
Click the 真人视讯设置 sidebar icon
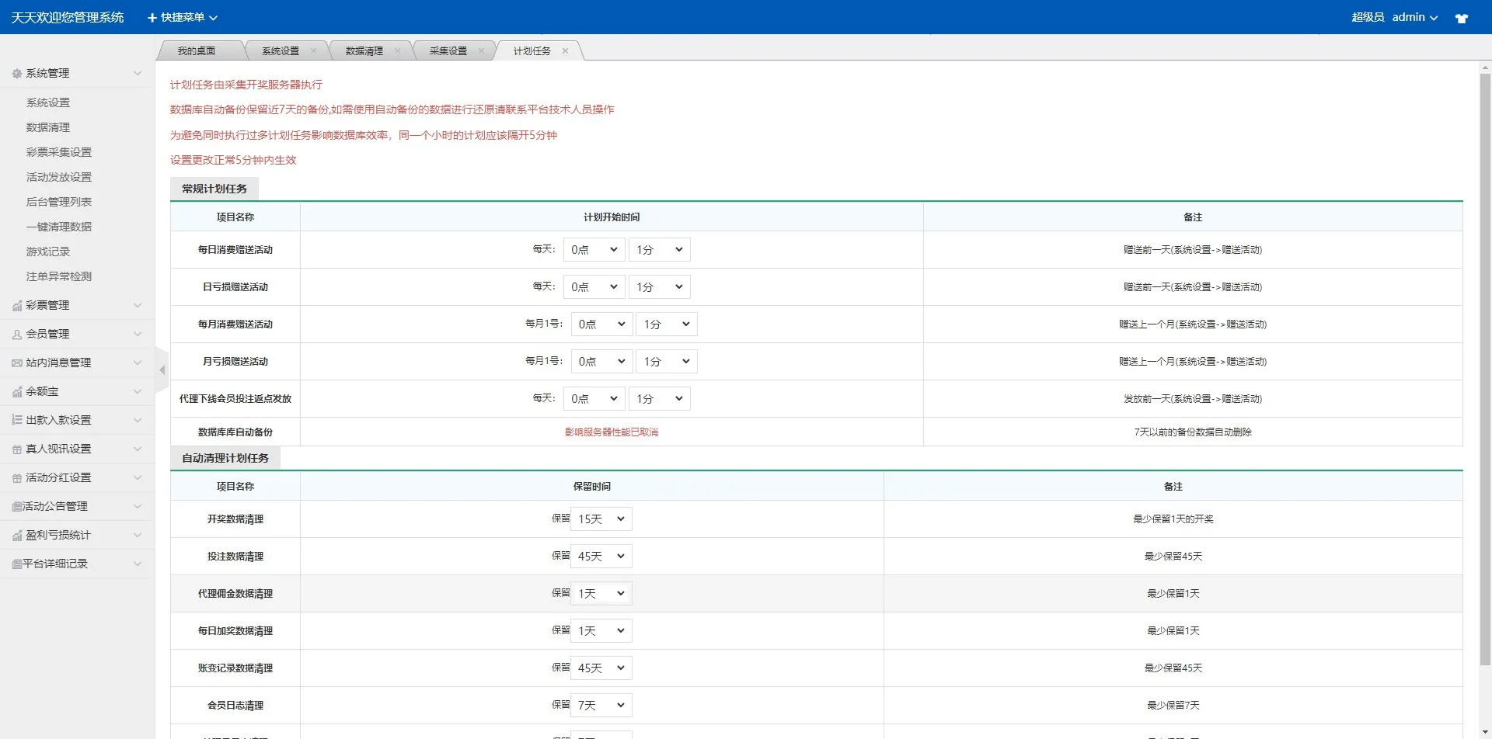point(16,448)
